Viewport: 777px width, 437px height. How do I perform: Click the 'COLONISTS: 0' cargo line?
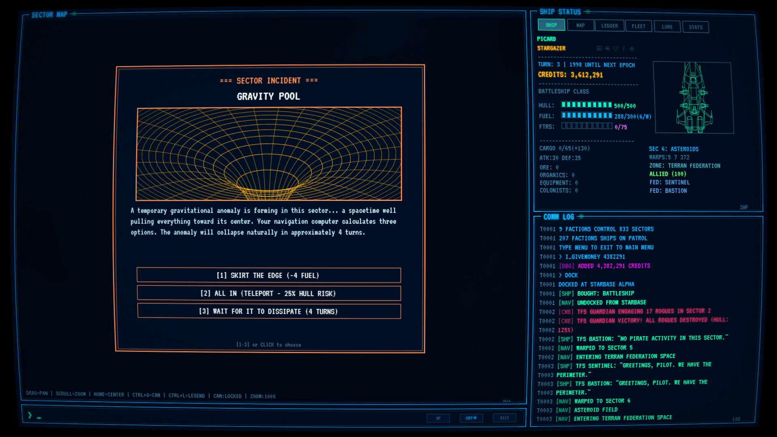click(x=558, y=190)
